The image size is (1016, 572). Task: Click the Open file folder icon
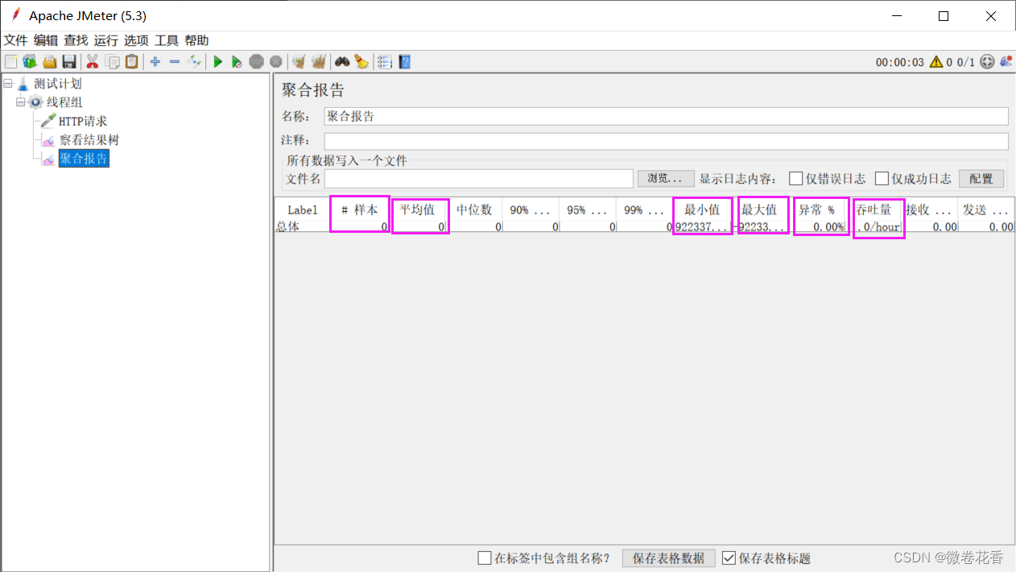point(50,61)
